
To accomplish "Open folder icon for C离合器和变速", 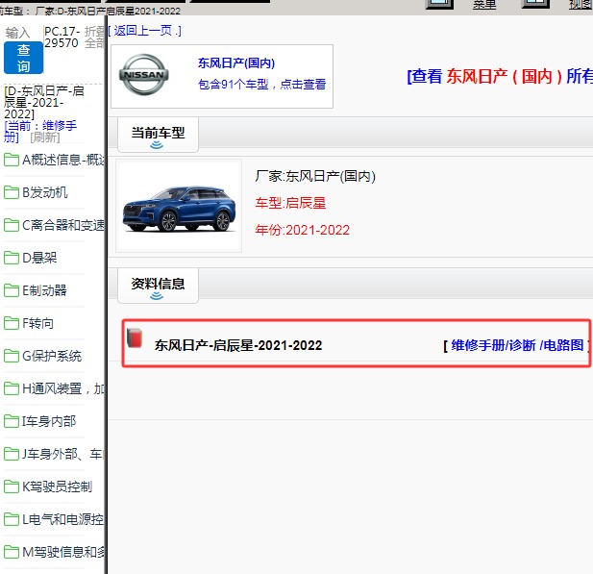I will tap(12, 225).
